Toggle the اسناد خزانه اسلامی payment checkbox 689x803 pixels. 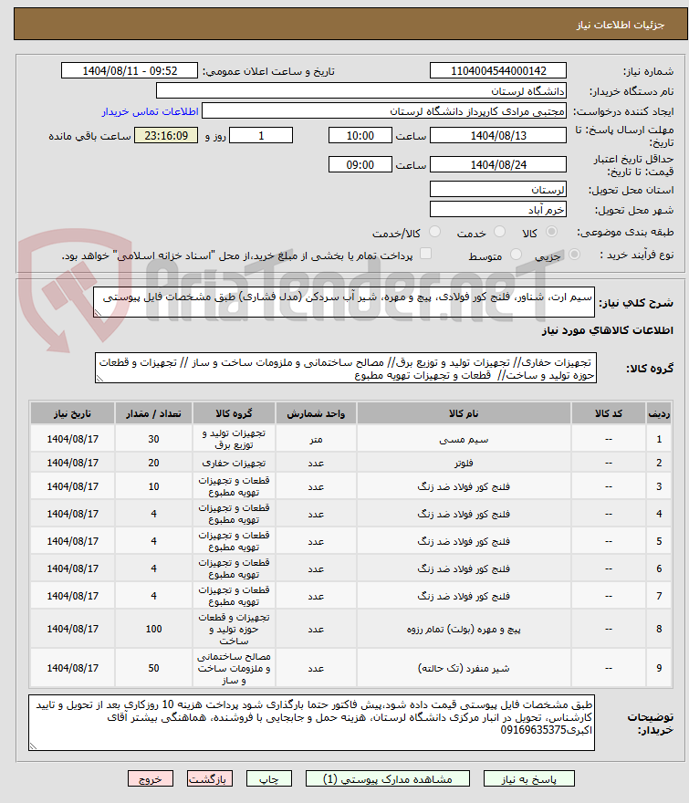(425, 254)
